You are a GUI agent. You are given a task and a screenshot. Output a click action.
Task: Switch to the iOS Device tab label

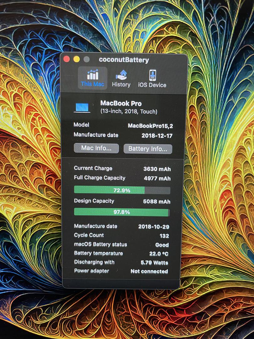pos(152,85)
